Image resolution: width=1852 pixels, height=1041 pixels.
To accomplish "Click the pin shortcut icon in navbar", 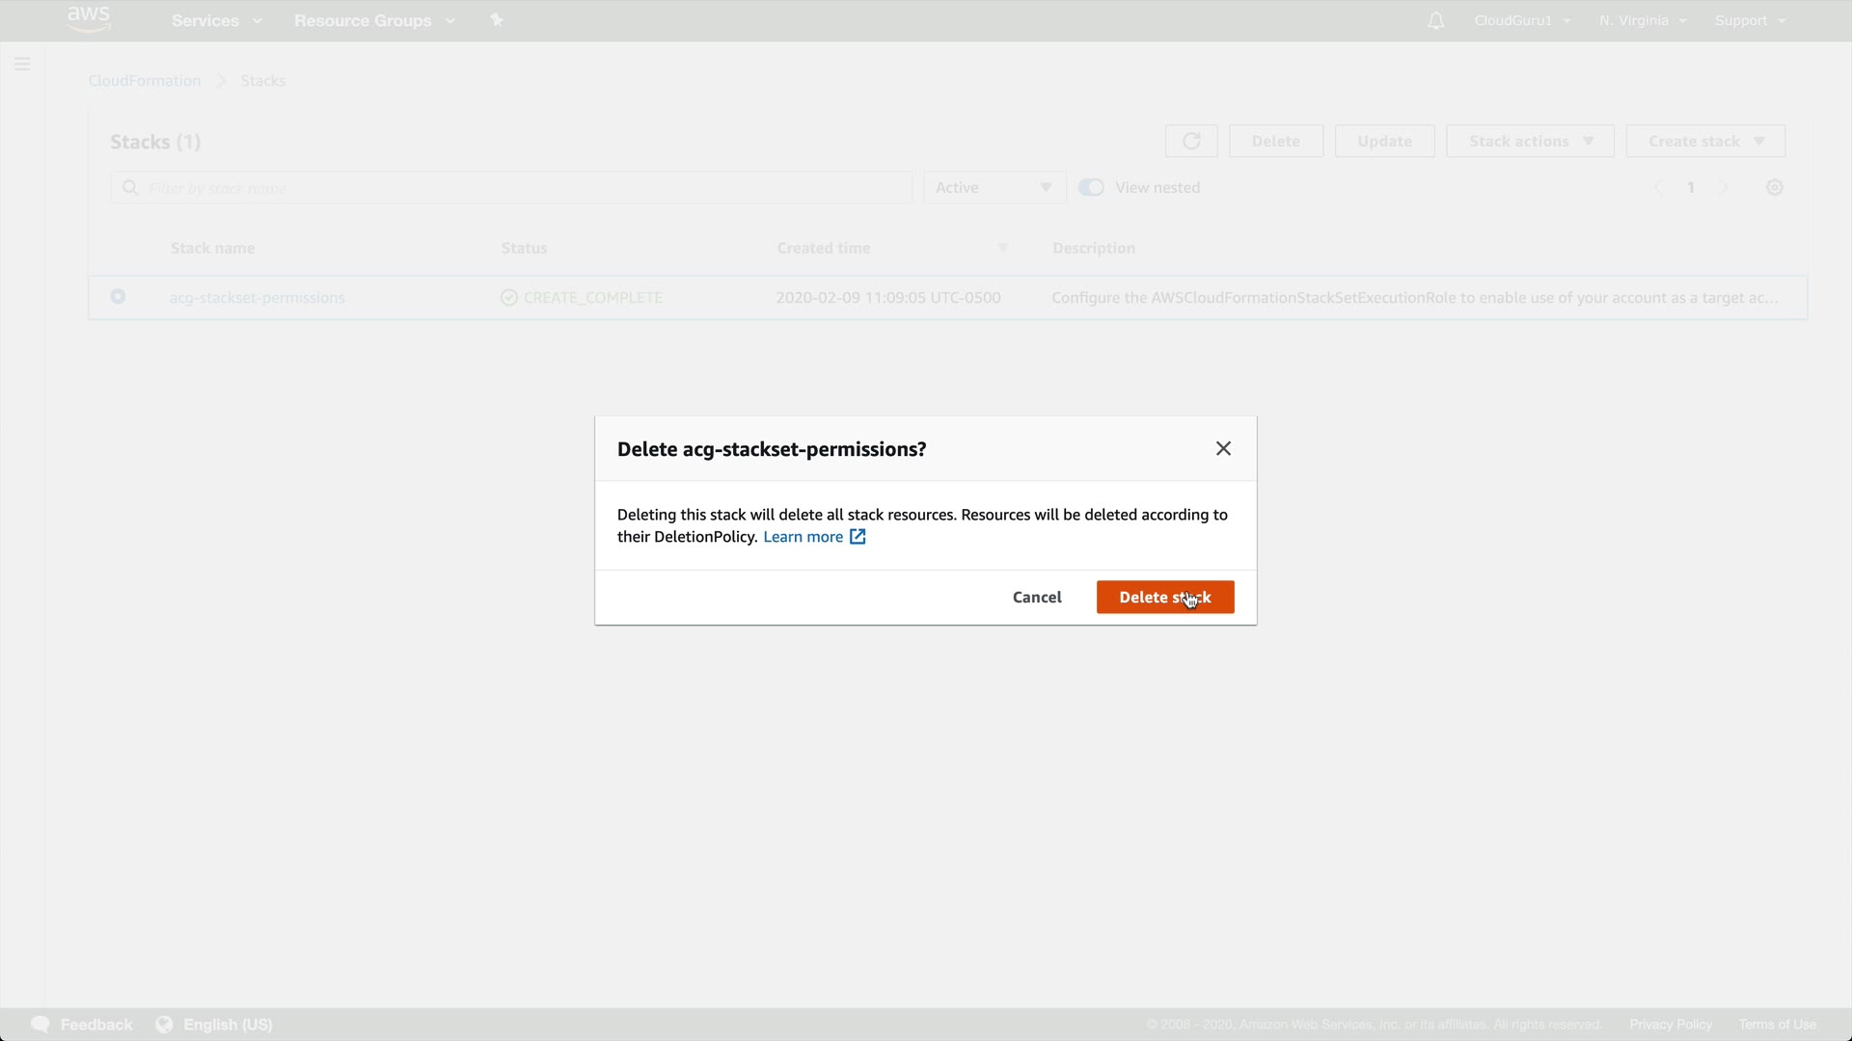I will coord(497,20).
